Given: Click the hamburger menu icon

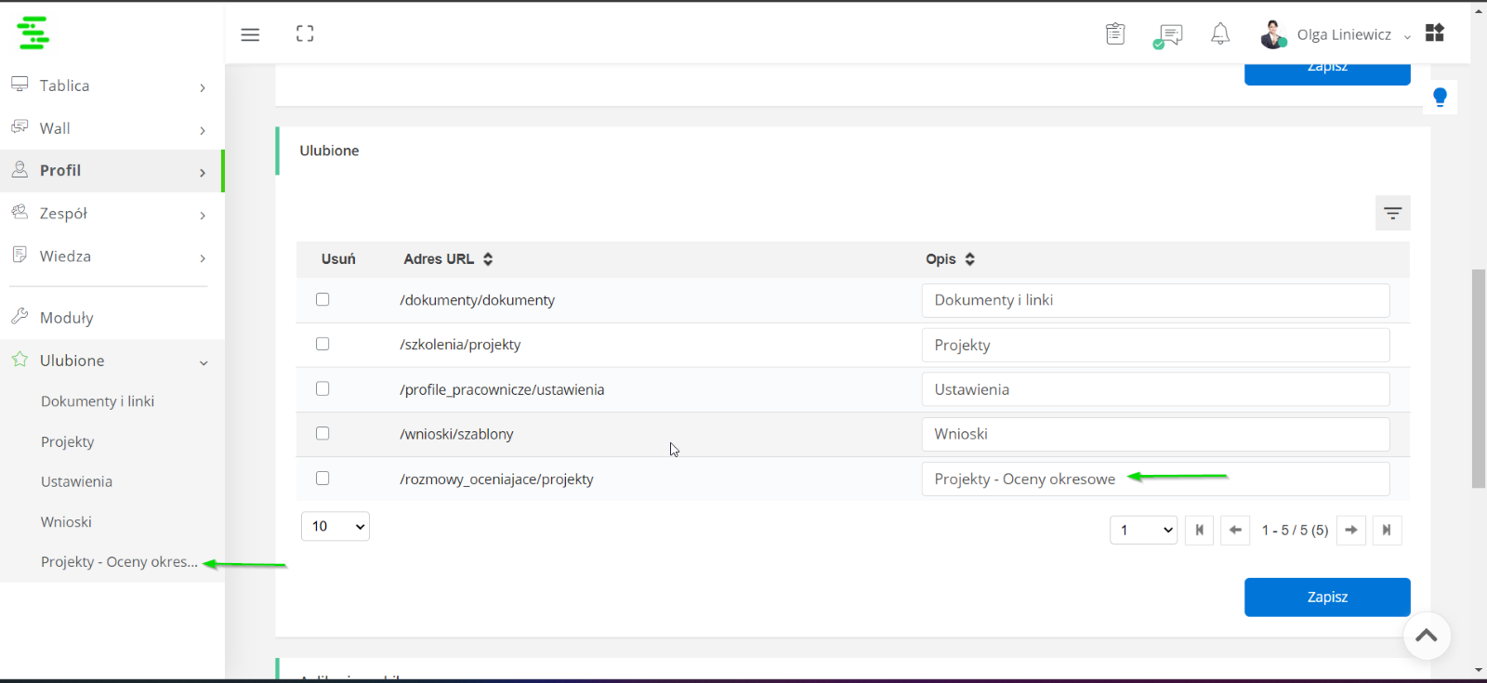Looking at the screenshot, I should pyautogui.click(x=250, y=34).
